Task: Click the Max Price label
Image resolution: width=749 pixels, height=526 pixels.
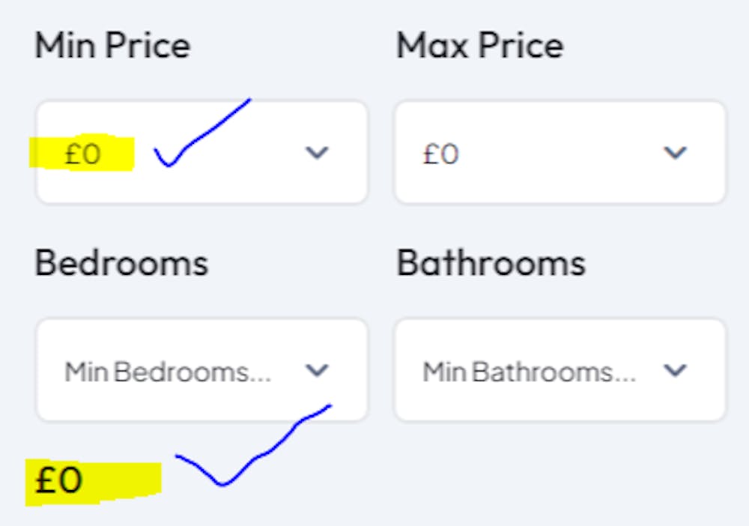Action: pos(479,46)
